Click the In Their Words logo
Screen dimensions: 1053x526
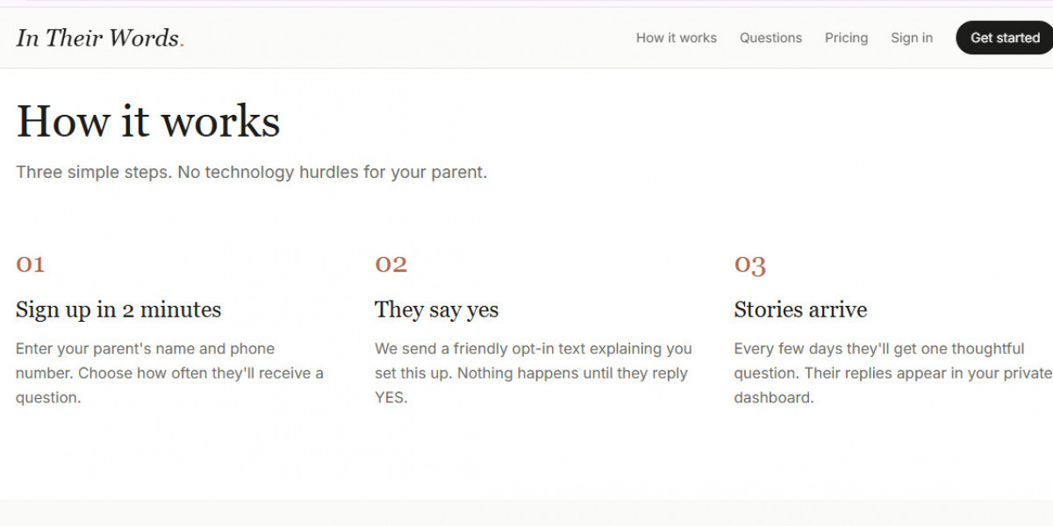(100, 38)
